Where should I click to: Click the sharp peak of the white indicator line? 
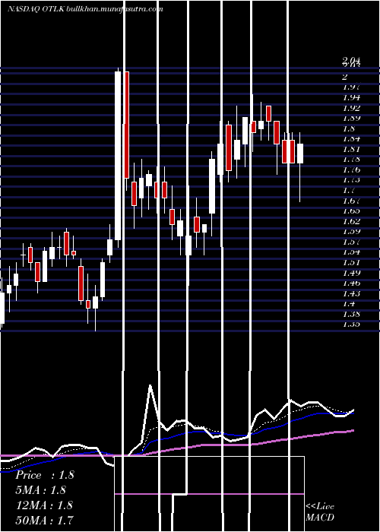tap(150, 386)
